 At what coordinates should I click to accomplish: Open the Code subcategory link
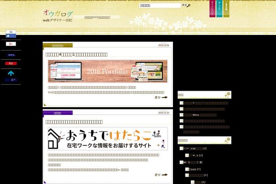coord(195,169)
